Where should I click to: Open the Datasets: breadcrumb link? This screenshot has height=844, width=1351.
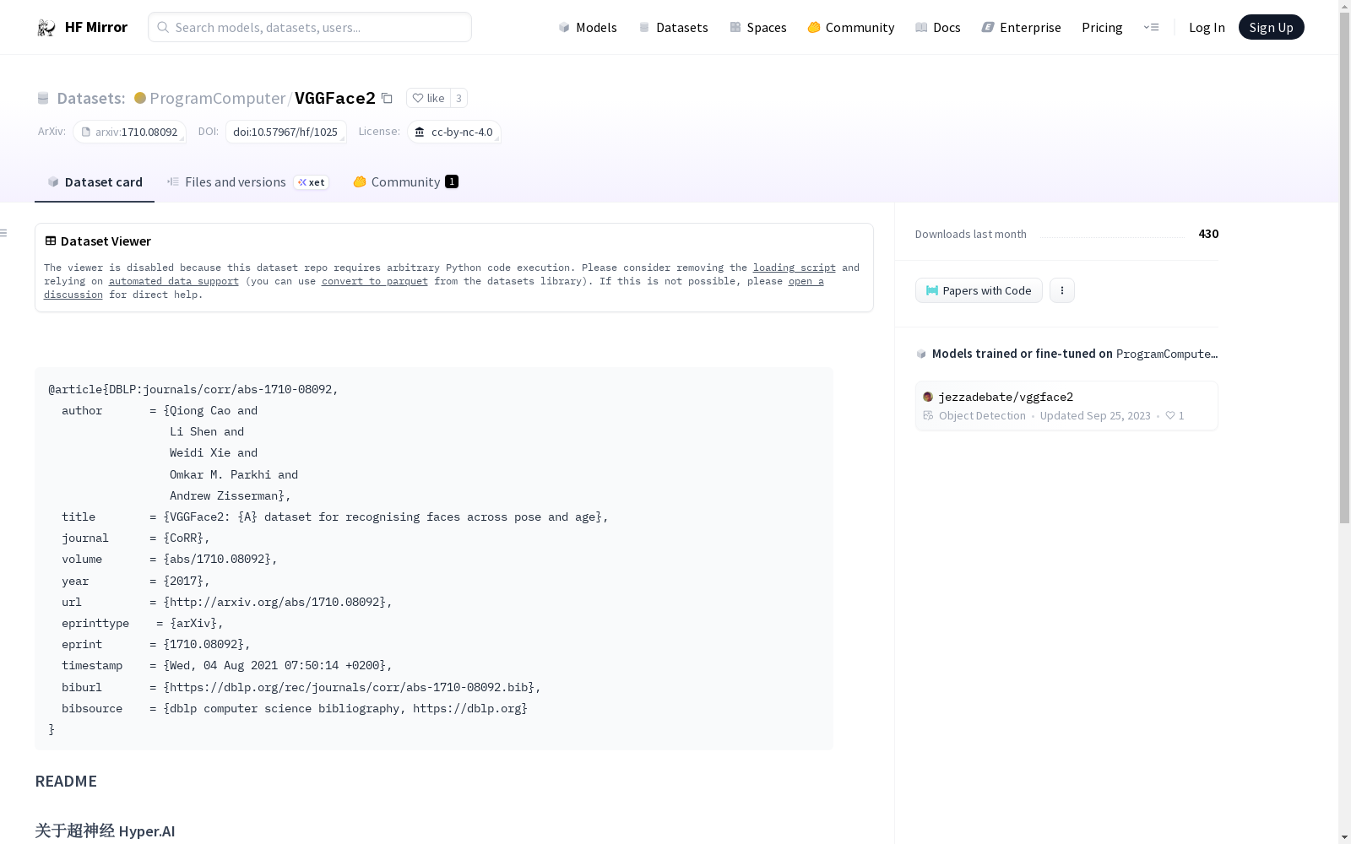pos(90,98)
